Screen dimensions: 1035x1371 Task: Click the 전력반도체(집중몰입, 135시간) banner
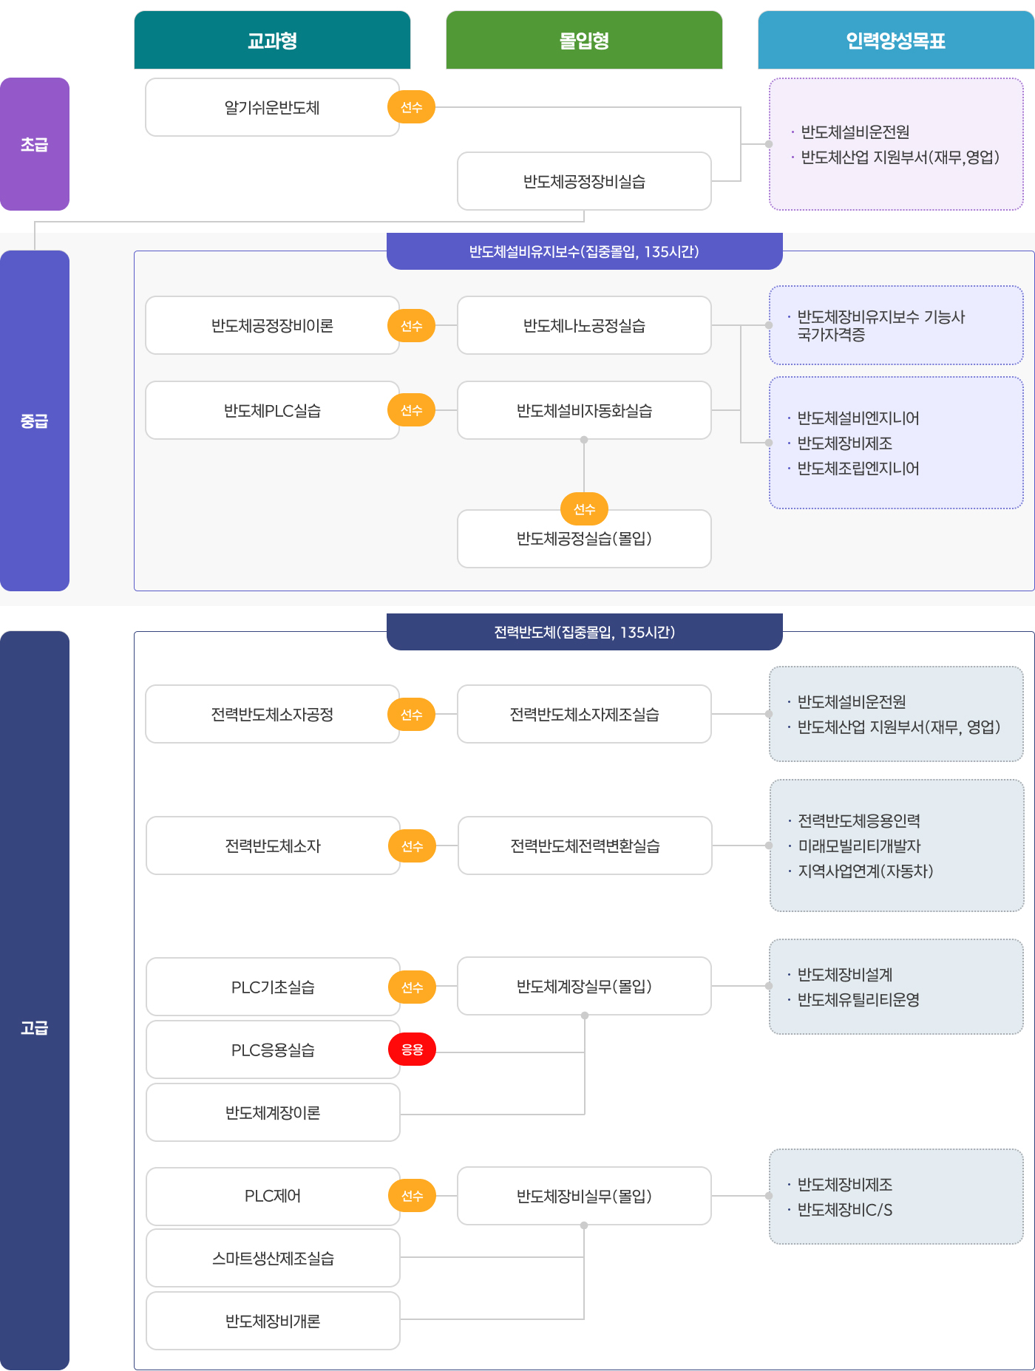(584, 632)
